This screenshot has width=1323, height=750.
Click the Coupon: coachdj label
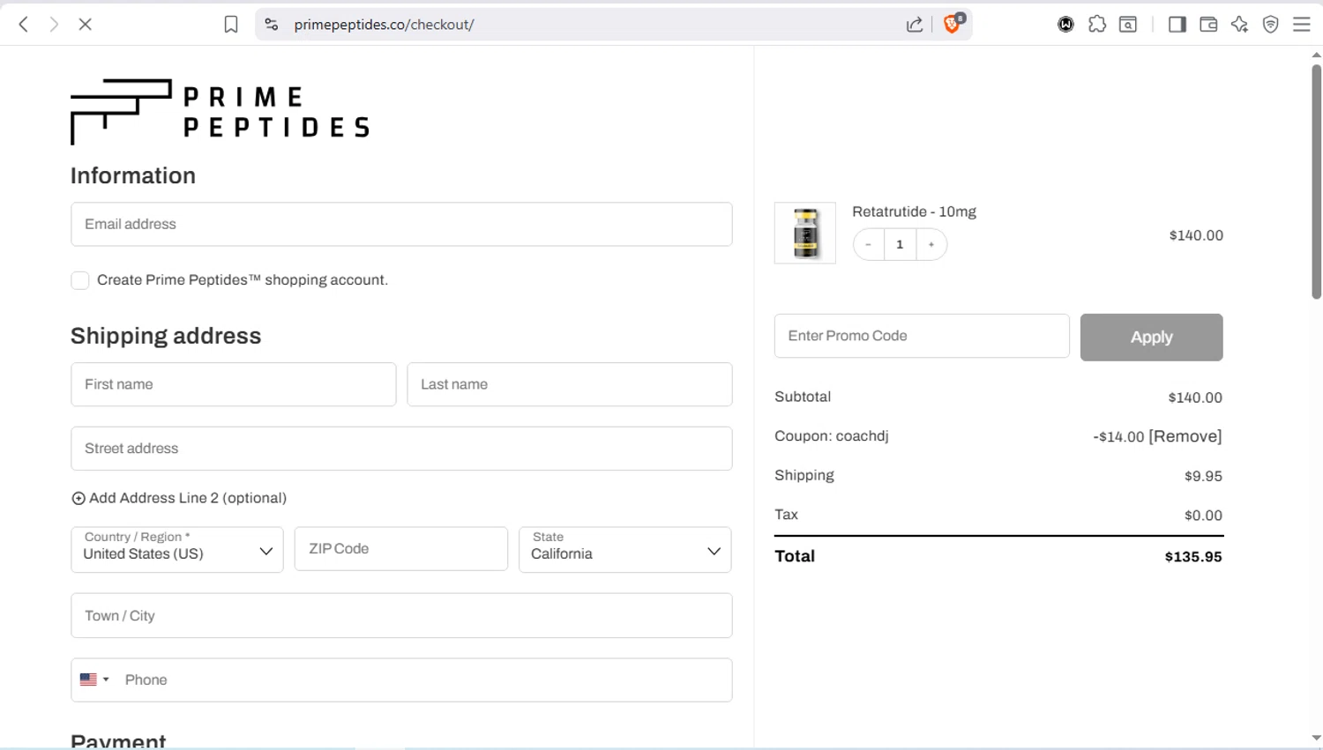click(x=832, y=436)
